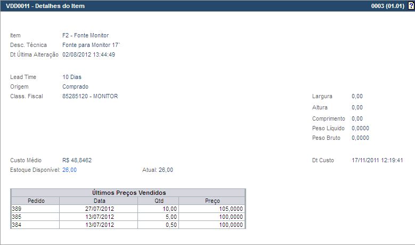Click the Estoque Disponível value 26,00 link
415x245 pixels.
click(69, 170)
